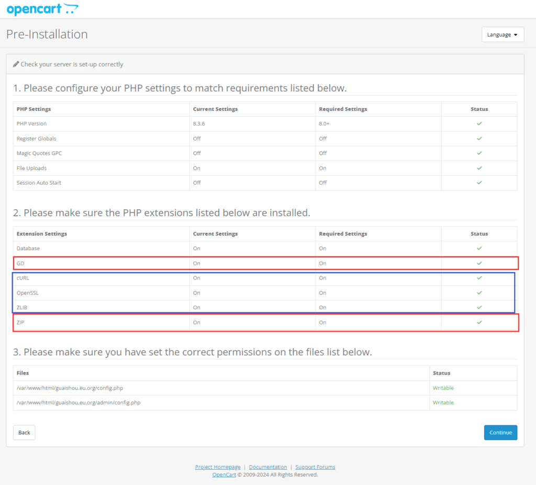
Task: Visit the Support Forums link
Action: [x=315, y=467]
